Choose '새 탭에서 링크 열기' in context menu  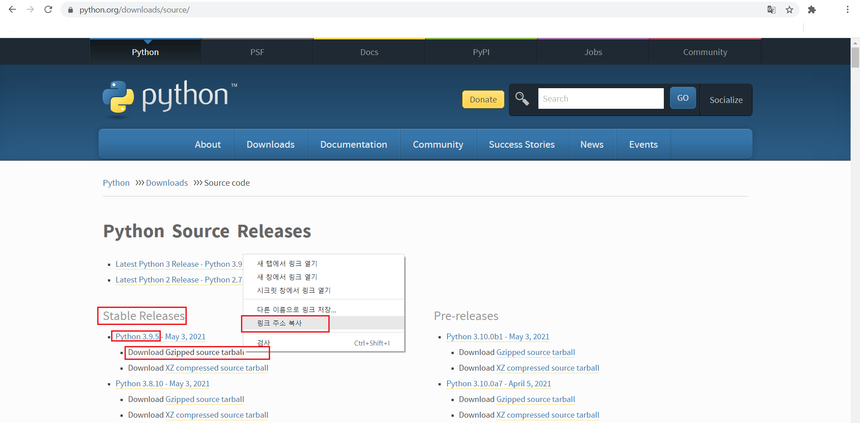point(323,263)
